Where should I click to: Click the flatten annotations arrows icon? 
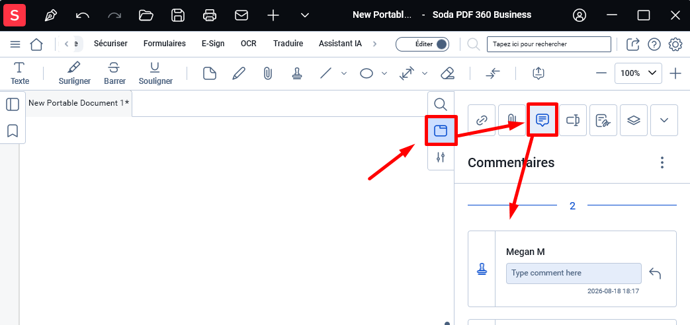492,73
